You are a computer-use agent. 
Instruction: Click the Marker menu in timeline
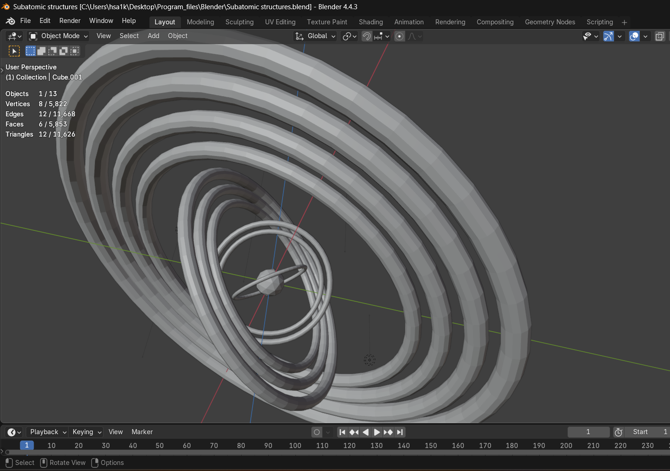tap(142, 432)
